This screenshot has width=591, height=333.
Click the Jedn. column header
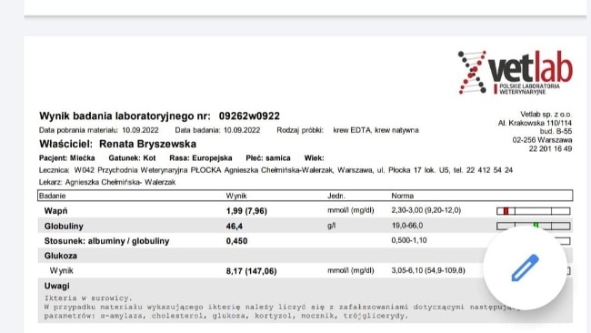[336, 196]
